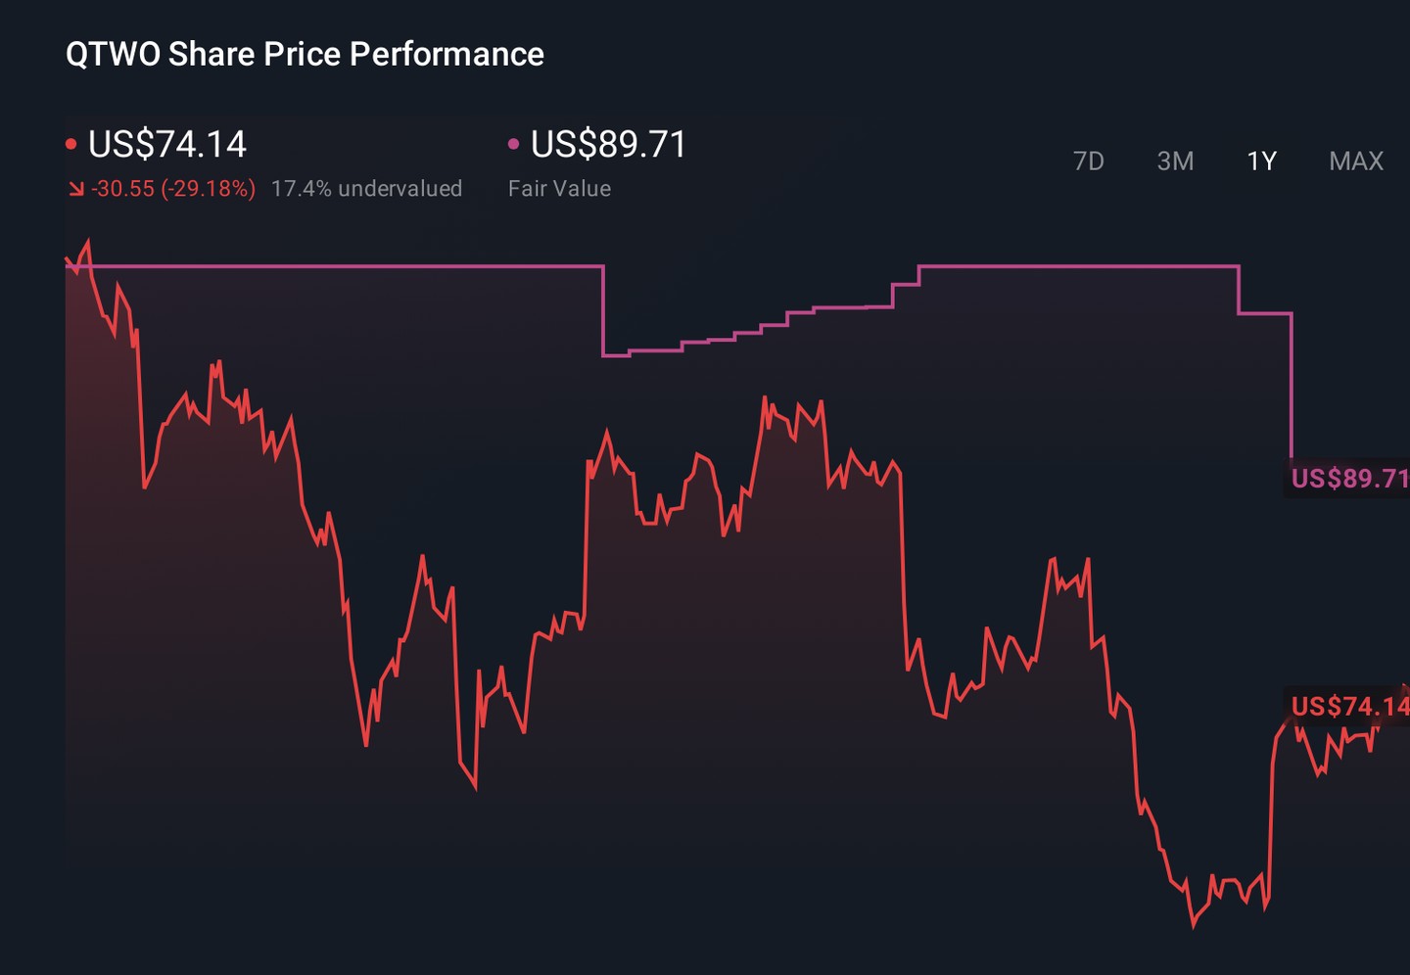Viewport: 1410px width, 975px height.
Task: Click the final vertical drop of pink line
Action: tap(1292, 387)
